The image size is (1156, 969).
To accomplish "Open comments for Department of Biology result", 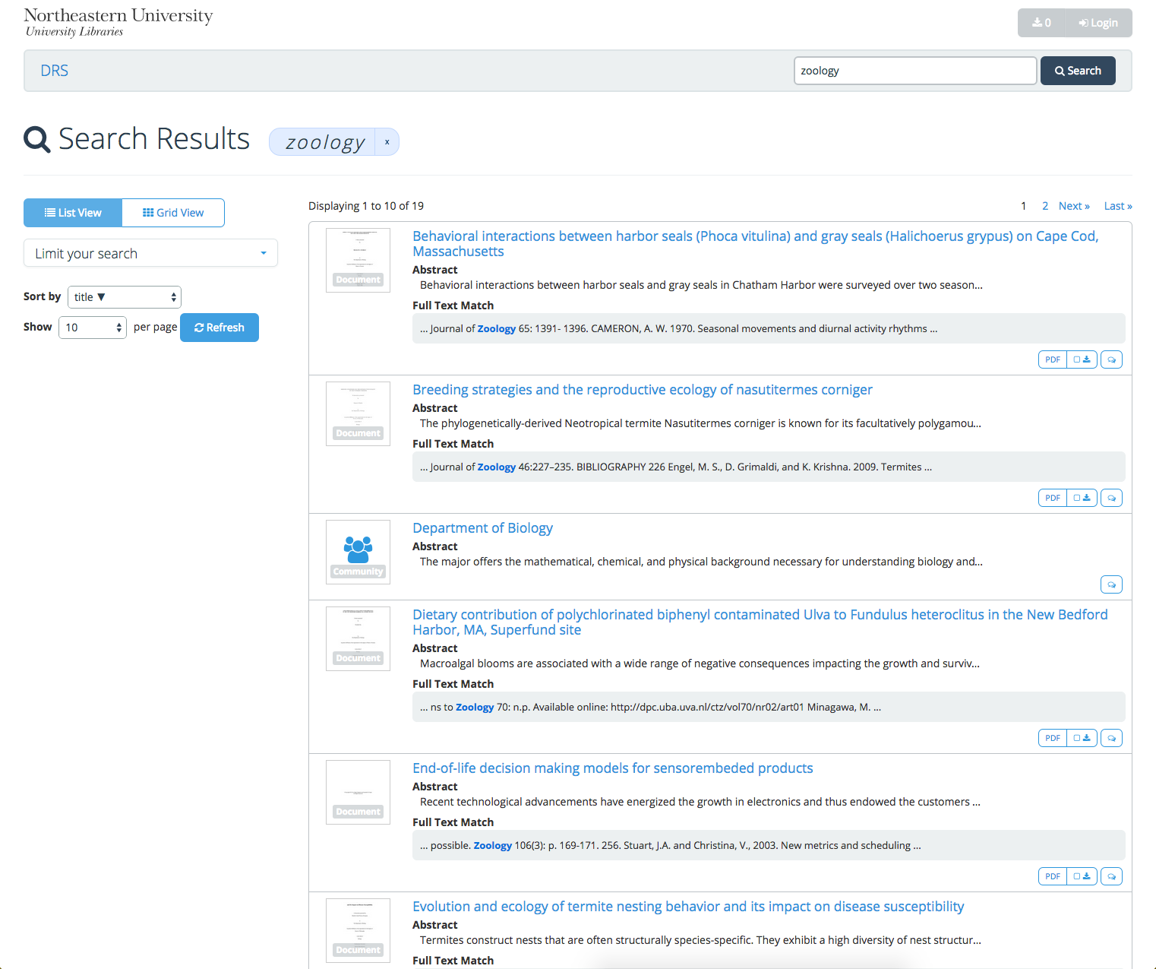I will pos(1111,584).
